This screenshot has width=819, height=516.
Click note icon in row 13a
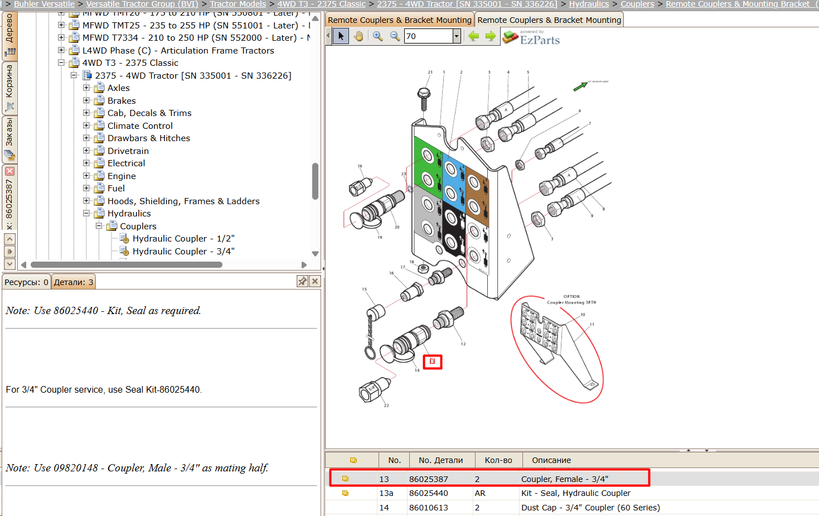[x=345, y=493]
